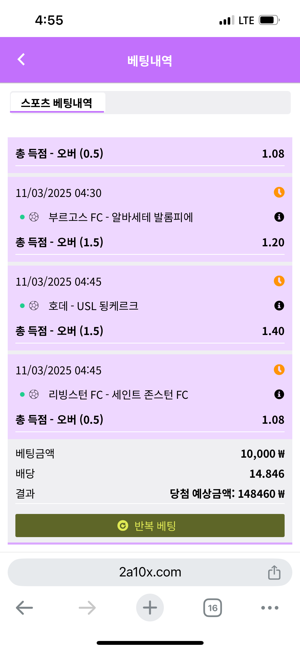
Task: Tap pending clock icon for 호데 match
Action: 279,281
